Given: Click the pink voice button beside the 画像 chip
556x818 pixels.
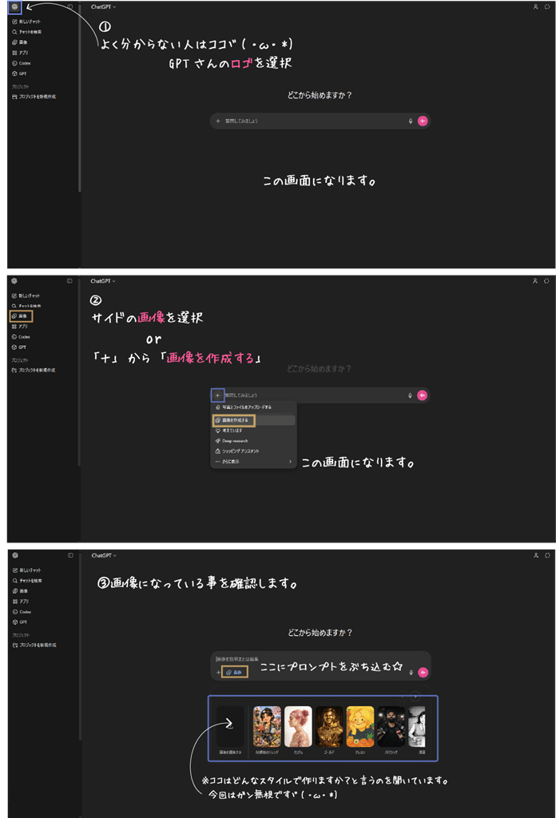Looking at the screenshot, I should click(423, 673).
